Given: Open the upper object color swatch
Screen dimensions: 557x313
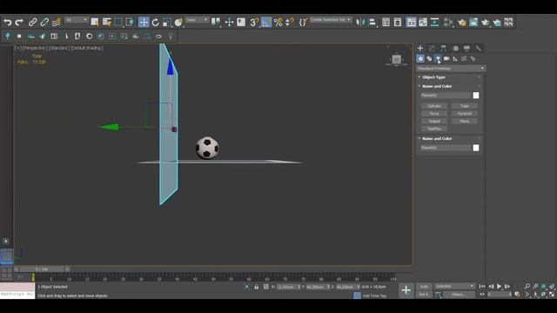Looking at the screenshot, I should coord(476,96).
